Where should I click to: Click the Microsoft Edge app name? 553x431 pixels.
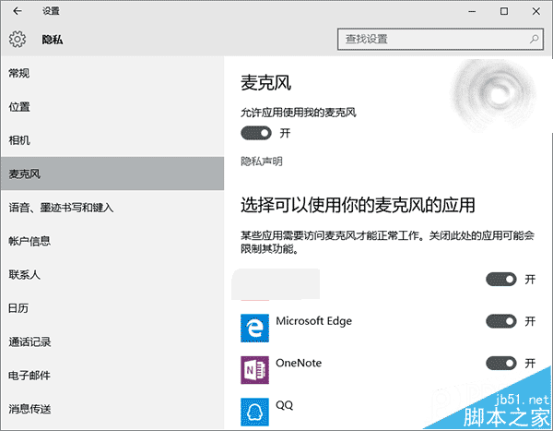pyautogui.click(x=314, y=321)
